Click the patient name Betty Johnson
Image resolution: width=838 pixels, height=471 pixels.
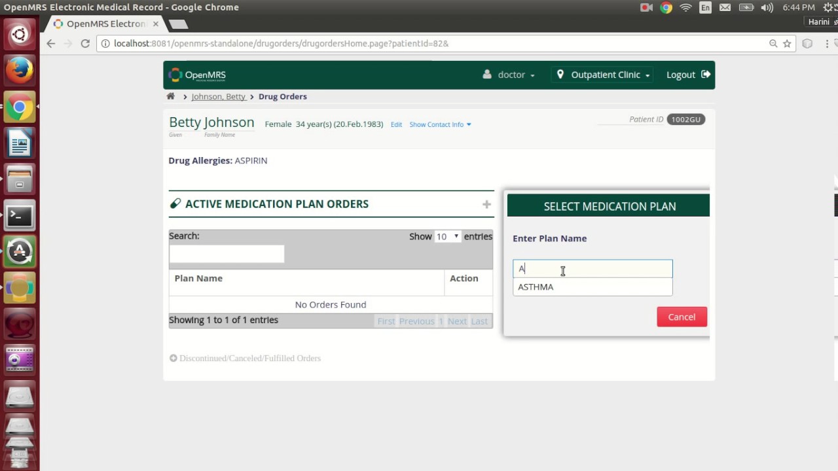tap(211, 122)
